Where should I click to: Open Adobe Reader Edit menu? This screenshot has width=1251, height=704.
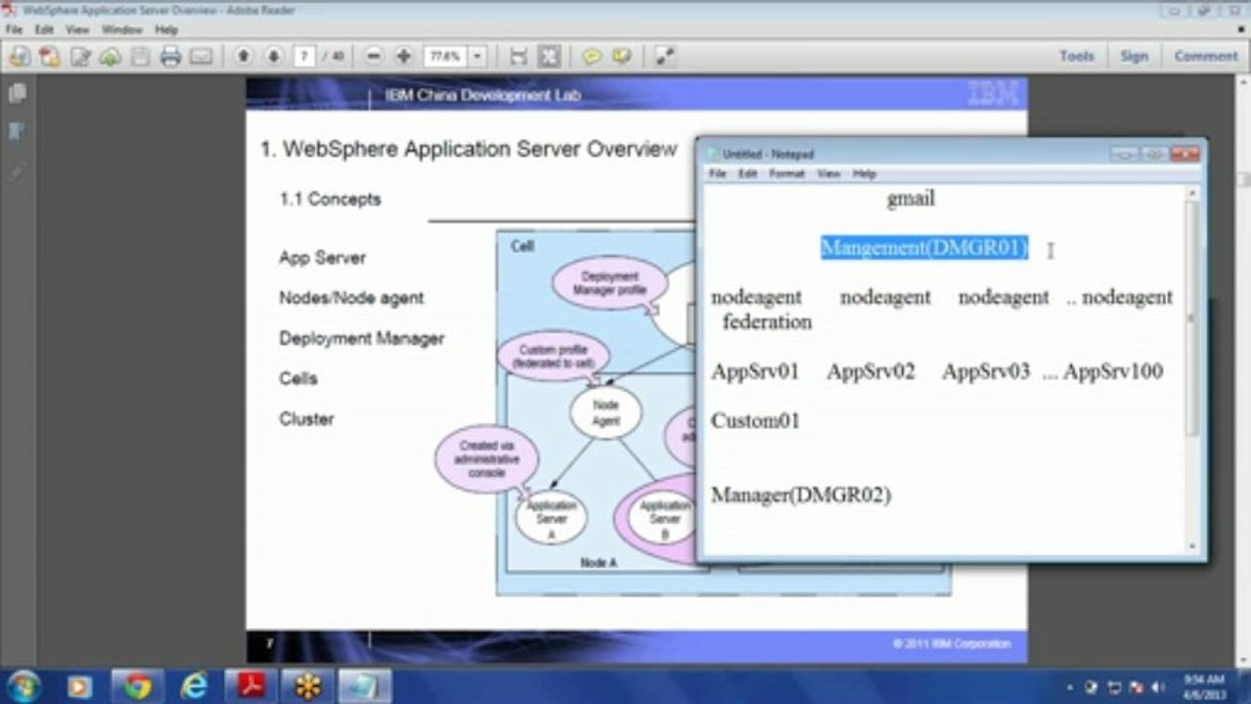tap(44, 30)
